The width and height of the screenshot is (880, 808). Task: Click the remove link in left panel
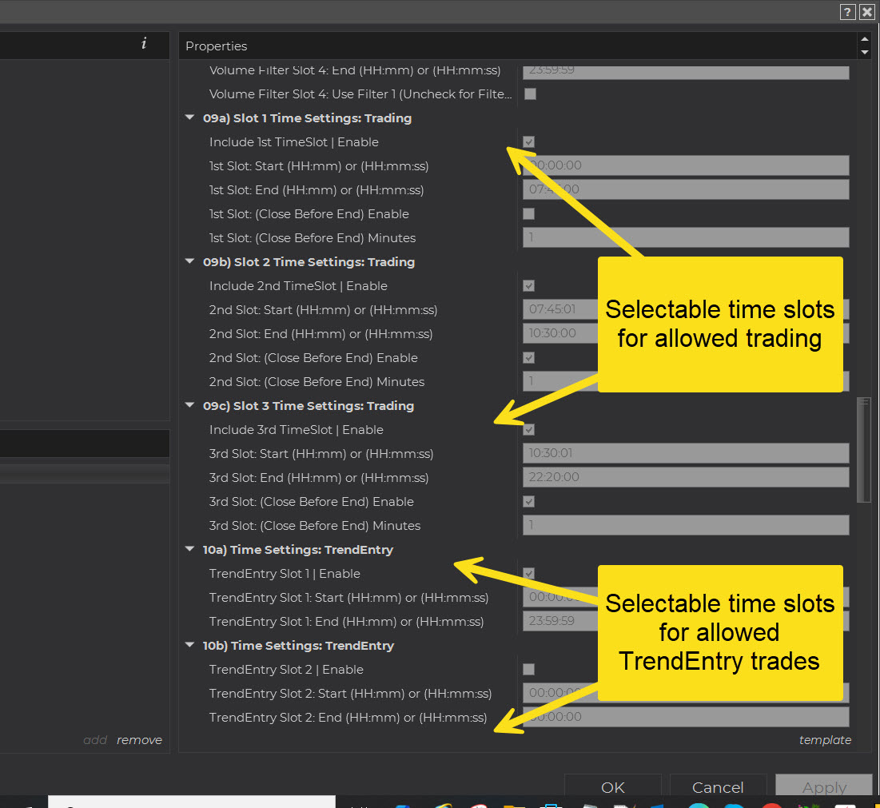(139, 740)
